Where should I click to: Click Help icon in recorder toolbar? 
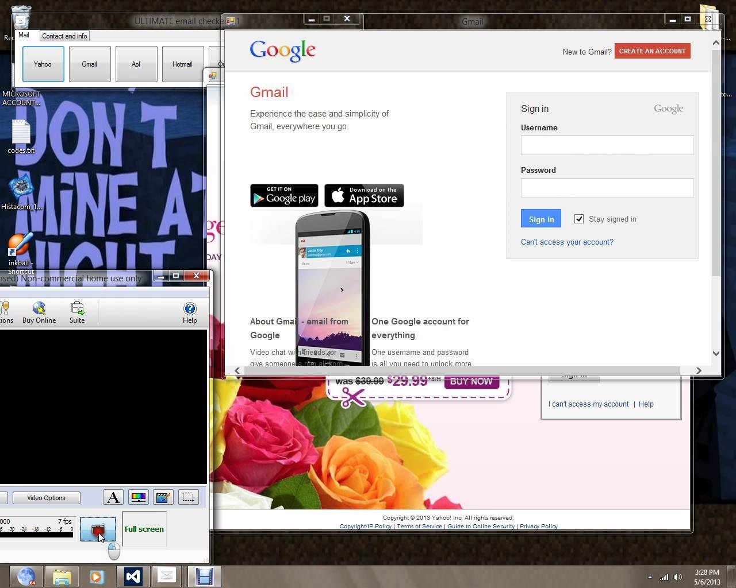tap(190, 313)
